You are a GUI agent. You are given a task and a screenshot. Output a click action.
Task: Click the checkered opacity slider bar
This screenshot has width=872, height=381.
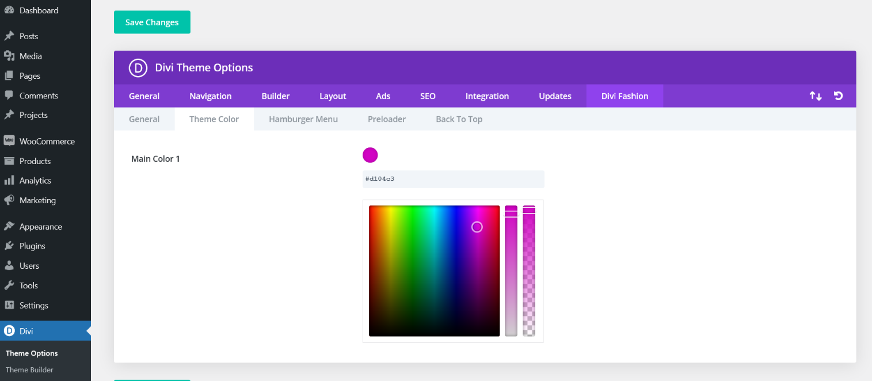(x=529, y=270)
